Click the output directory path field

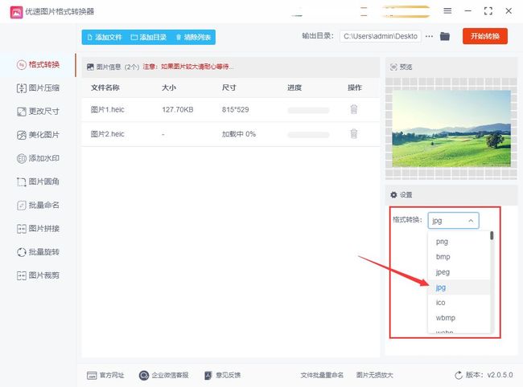[x=381, y=36]
